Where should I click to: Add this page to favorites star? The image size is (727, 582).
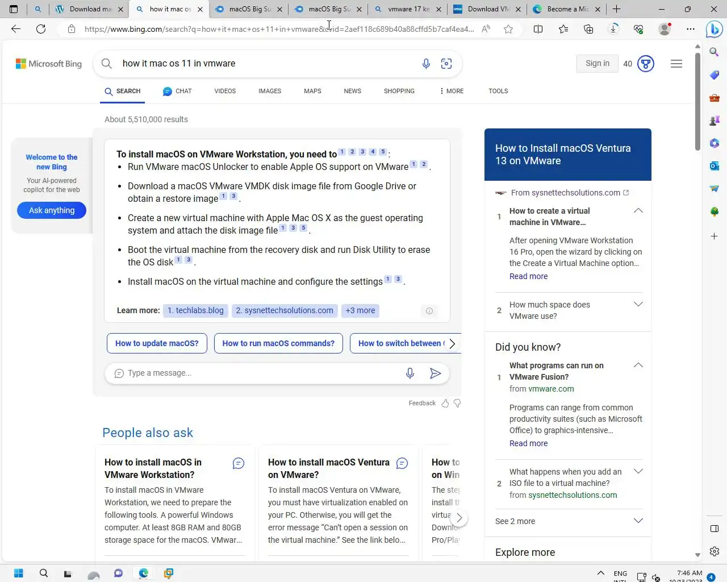point(508,29)
